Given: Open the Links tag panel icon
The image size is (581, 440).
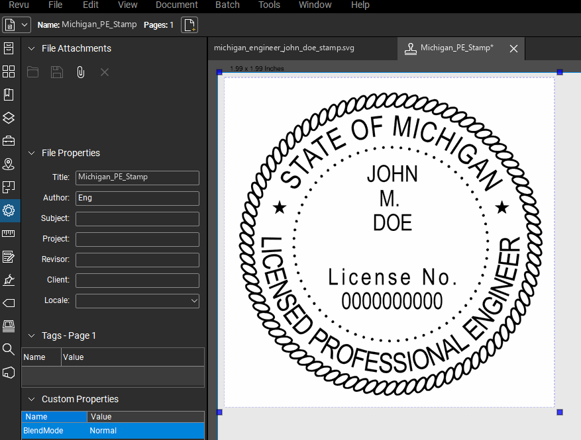Looking at the screenshot, I should coord(9,303).
